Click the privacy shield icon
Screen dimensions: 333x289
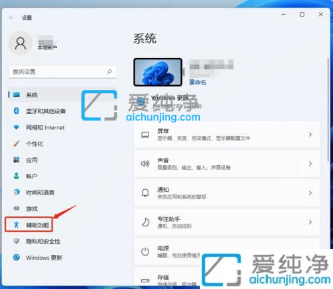click(x=16, y=241)
